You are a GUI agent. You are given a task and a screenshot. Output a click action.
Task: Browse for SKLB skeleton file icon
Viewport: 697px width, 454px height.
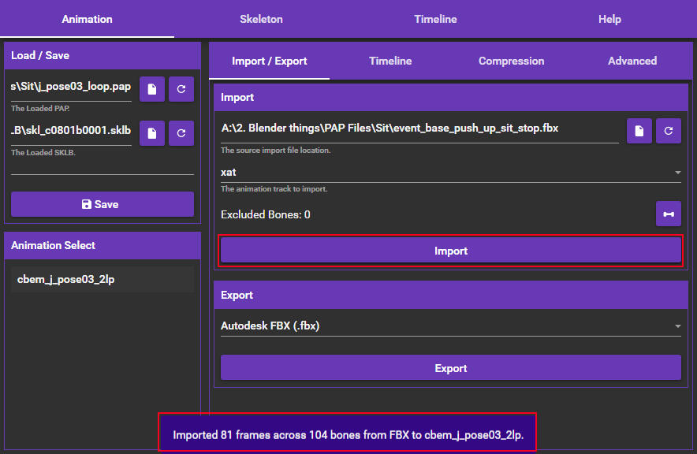point(152,133)
